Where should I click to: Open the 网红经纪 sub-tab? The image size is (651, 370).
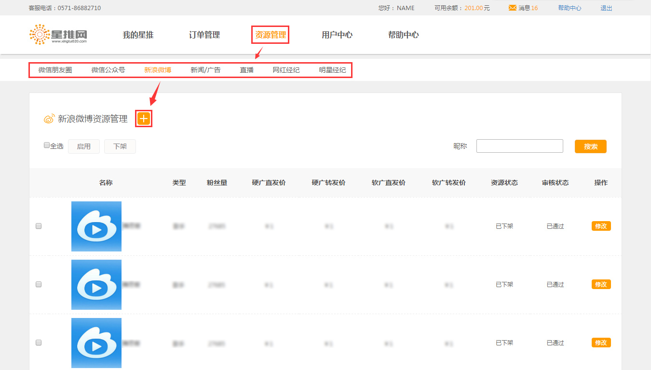click(286, 70)
